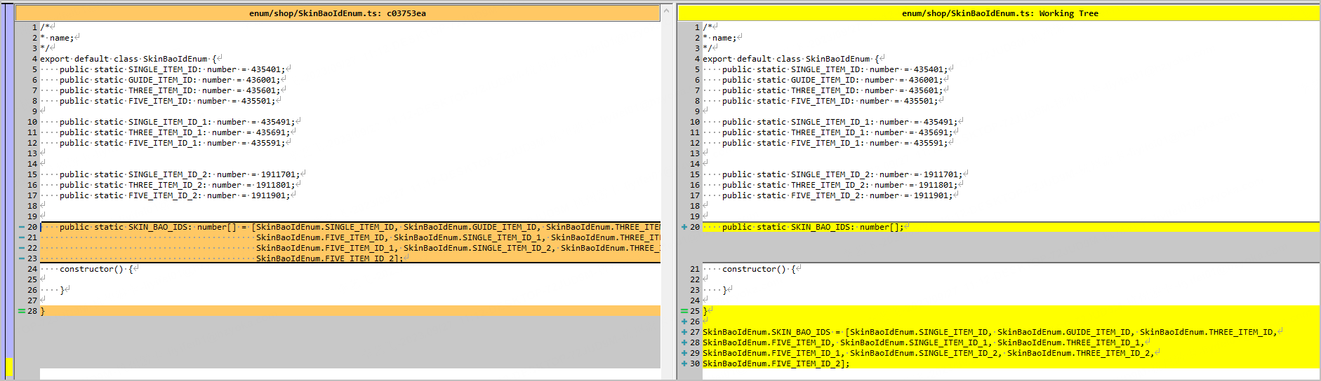Click the green equals marker at right line 25
This screenshot has height=381, width=1321.
point(684,311)
